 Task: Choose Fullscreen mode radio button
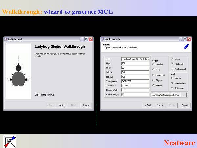[x=172, y=88]
